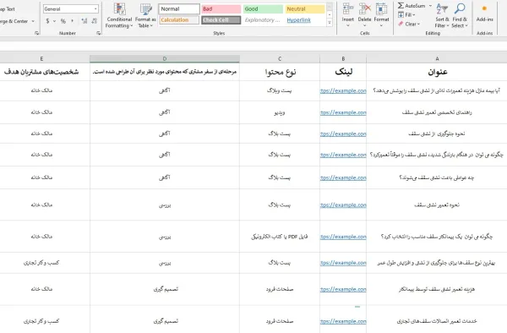The width and height of the screenshot is (507, 333).
Task: Open the Add-ins button
Action: (485, 14)
